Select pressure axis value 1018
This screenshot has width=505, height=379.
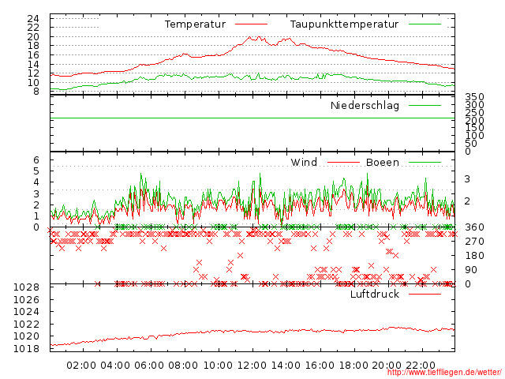[x=26, y=349]
